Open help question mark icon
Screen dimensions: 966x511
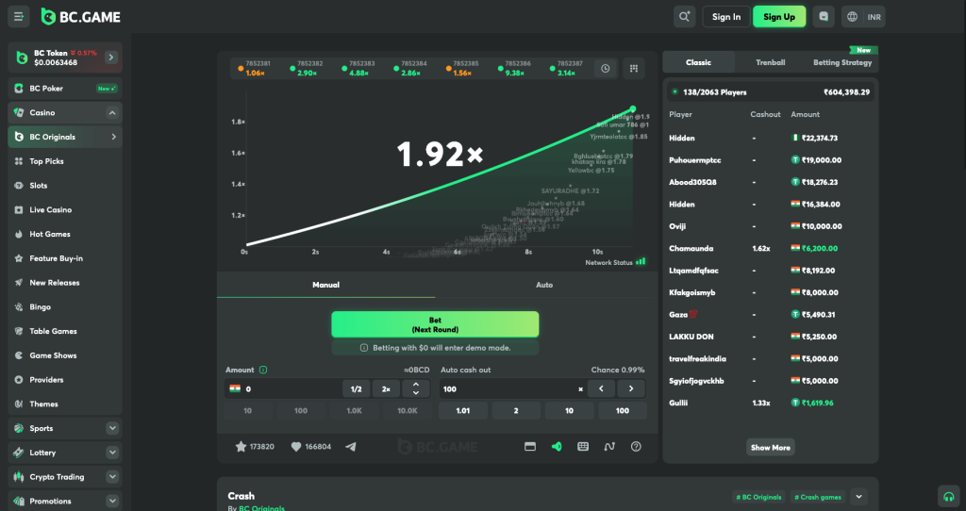click(636, 447)
